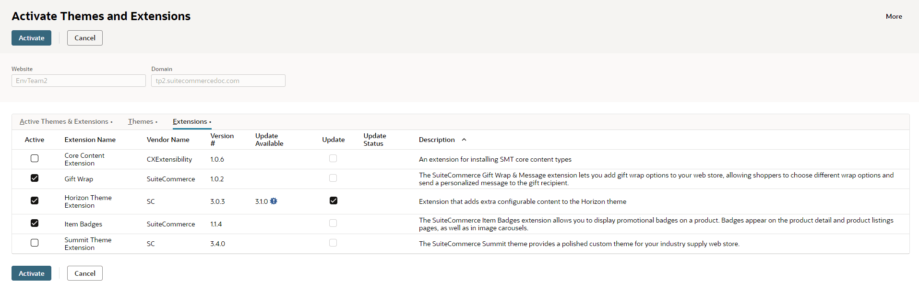Viewport: 919px width, 295px height.
Task: Select the Extensions tab
Action: (x=192, y=122)
